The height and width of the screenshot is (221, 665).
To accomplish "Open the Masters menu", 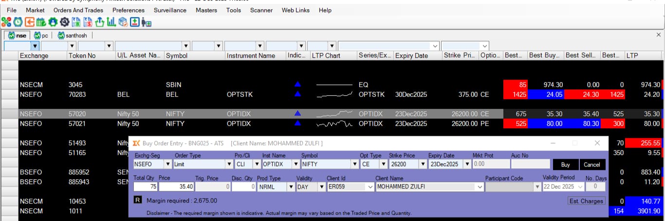I will tap(206, 10).
